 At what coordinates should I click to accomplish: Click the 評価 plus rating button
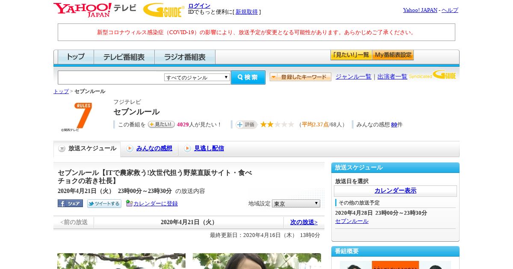246,125
